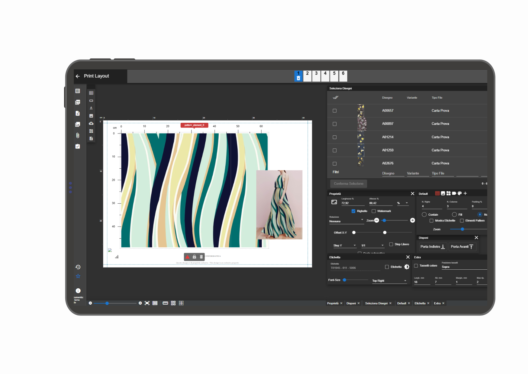
Task: Click the history restore icon
Action: point(78,267)
